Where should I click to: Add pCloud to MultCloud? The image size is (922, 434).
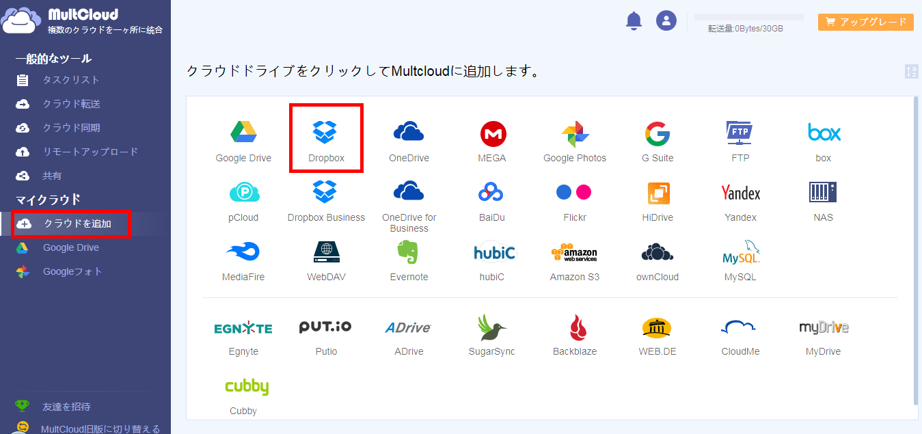tap(243, 201)
